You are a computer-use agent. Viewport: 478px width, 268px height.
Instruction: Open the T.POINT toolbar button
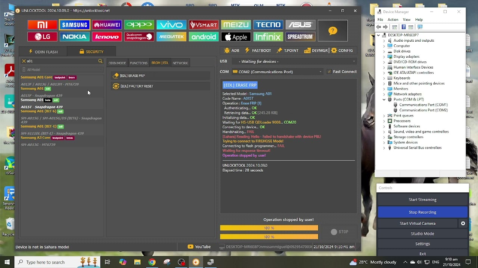point(288,51)
